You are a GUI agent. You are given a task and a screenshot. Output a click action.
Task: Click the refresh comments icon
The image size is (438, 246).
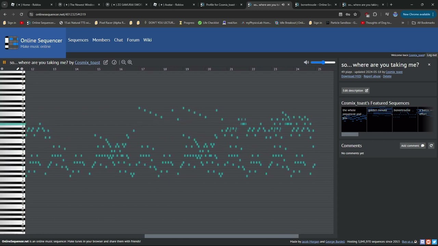431,146
